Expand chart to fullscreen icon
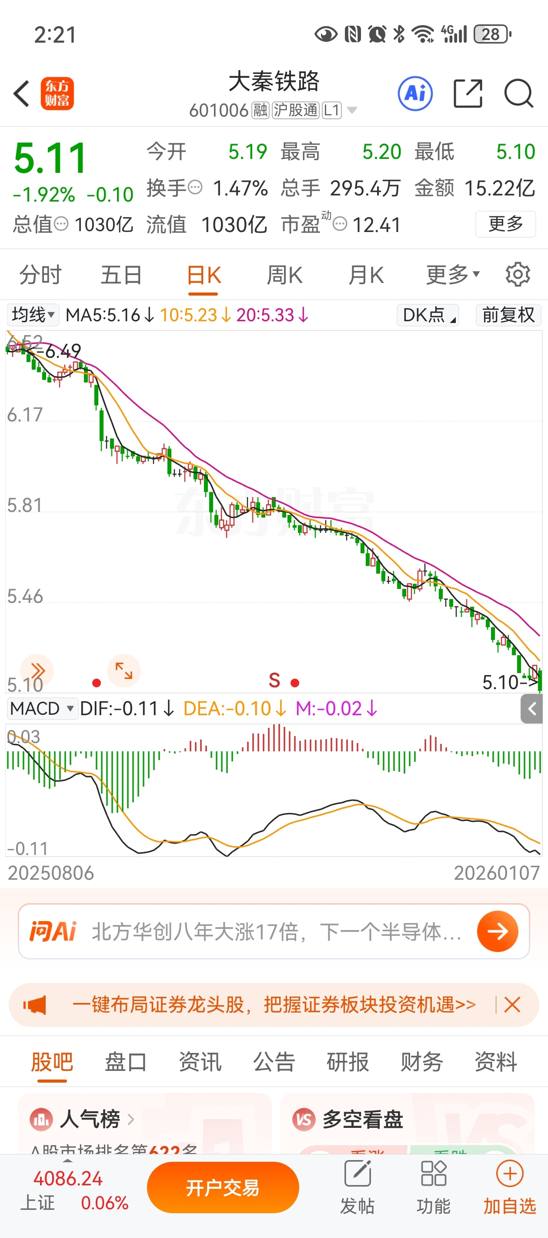The height and width of the screenshot is (1238, 548). coord(124,670)
